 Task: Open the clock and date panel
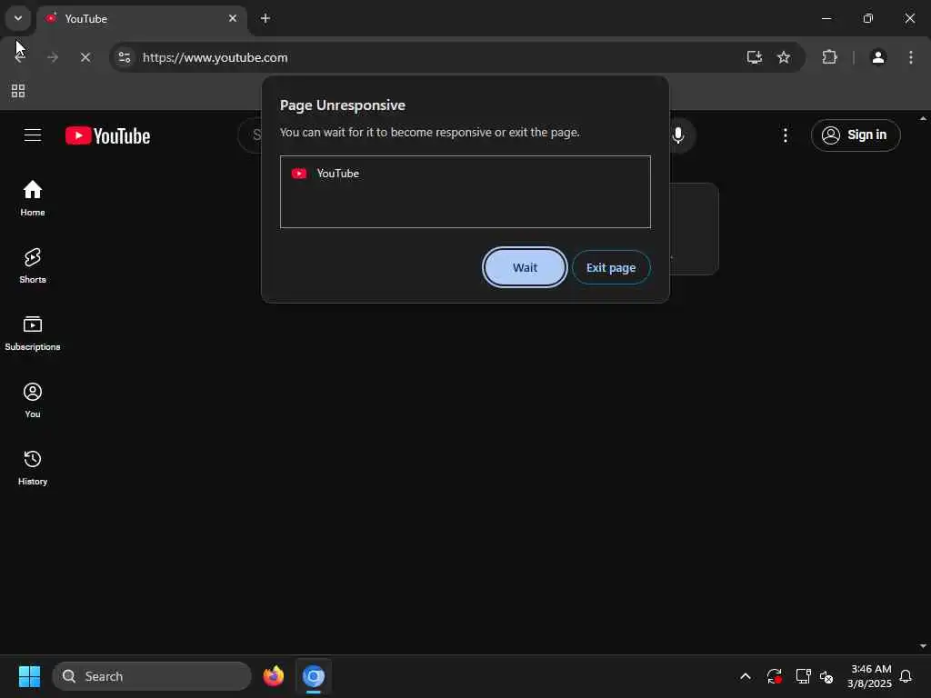870,676
